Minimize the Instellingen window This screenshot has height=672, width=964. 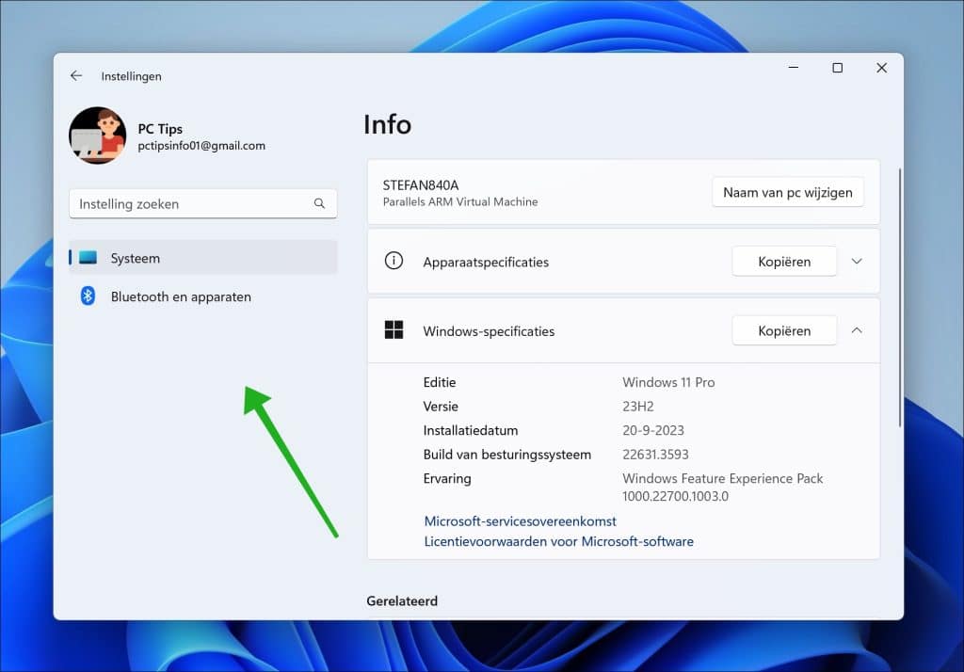click(793, 67)
